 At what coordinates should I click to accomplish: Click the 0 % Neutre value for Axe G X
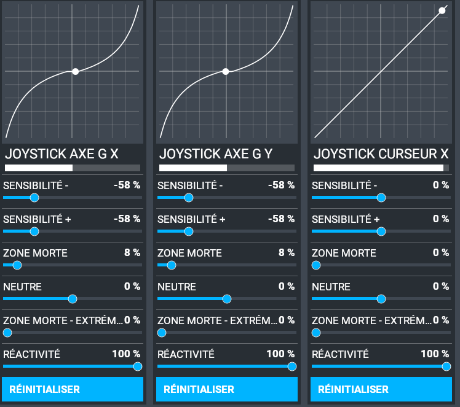coord(132,286)
